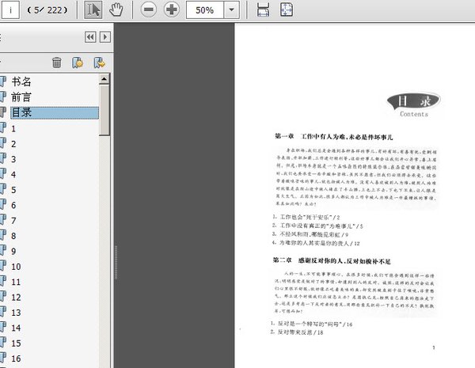The width and height of the screenshot is (475, 368).
Task: Click the zoom out minus button
Action: [x=148, y=11]
